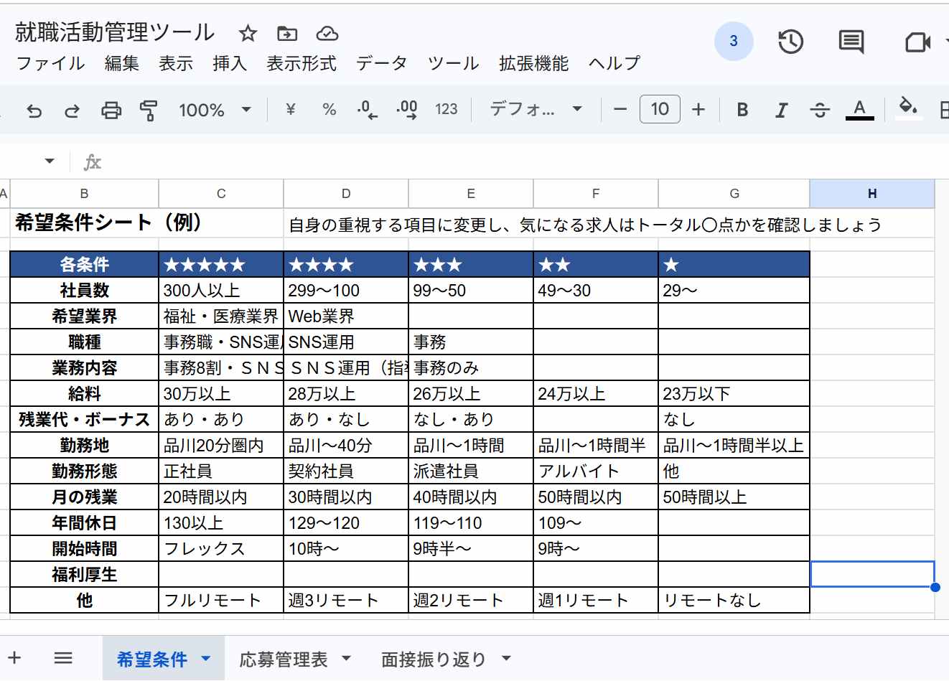
Task: Open version history
Action: 790,42
